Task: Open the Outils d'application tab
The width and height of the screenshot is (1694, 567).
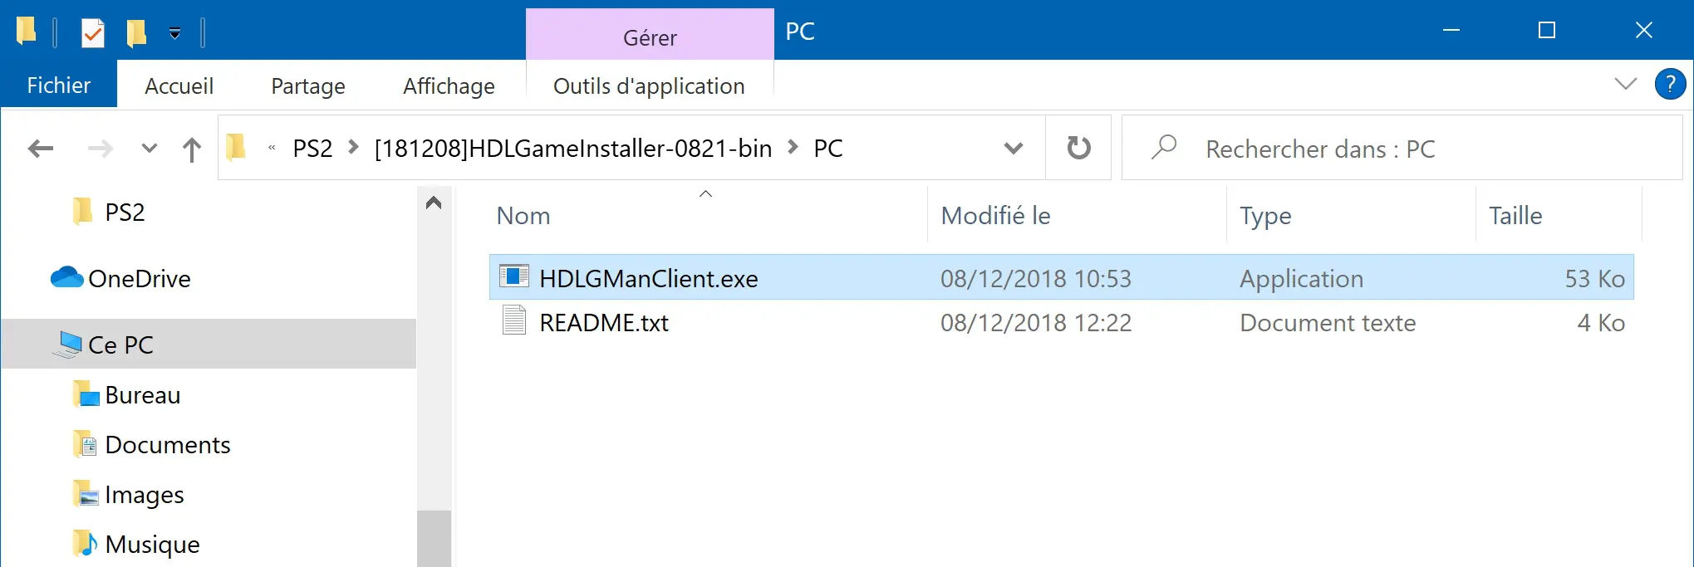Action: coord(649,86)
